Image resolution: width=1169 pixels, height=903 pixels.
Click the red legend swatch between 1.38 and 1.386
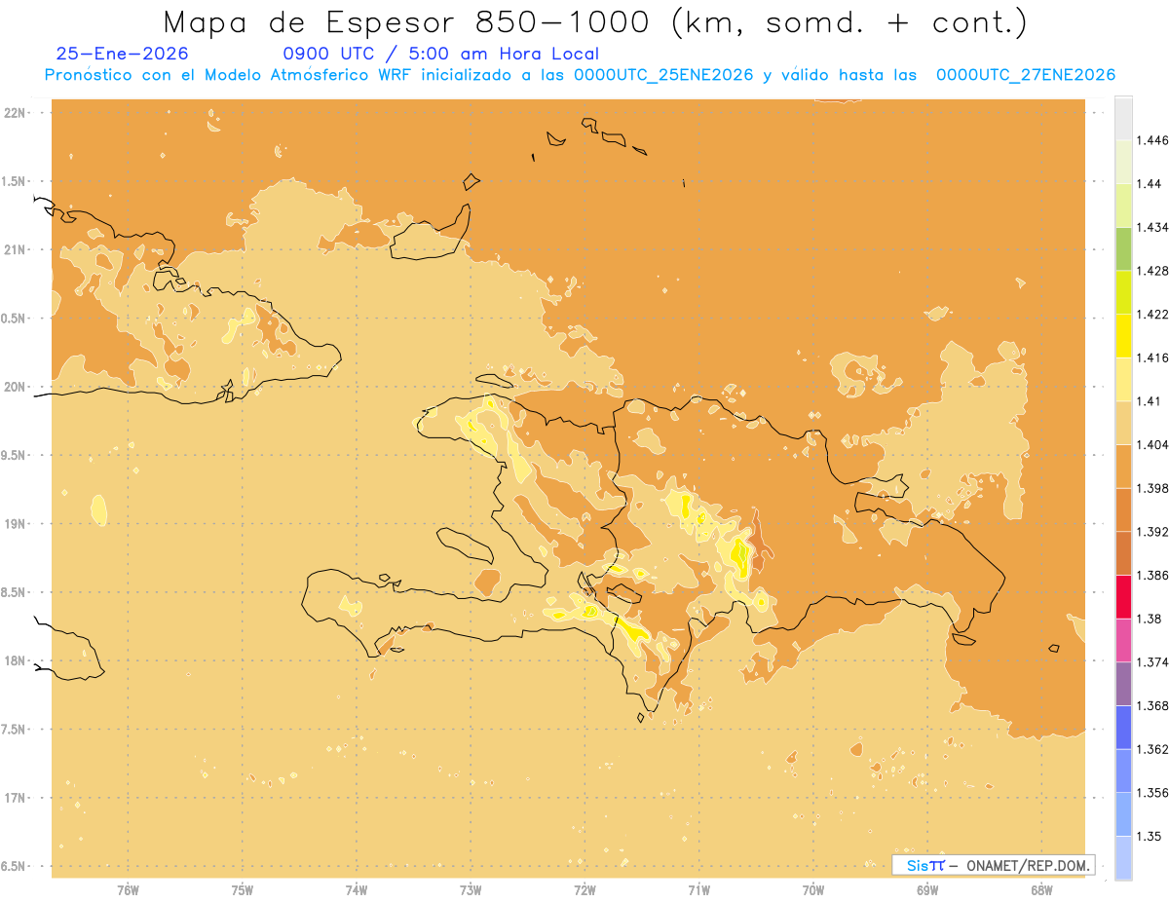(x=1123, y=597)
